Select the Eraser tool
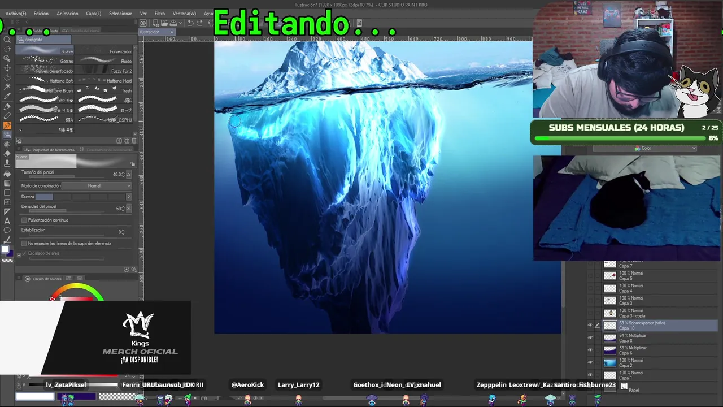Image resolution: width=723 pixels, height=407 pixels. (x=7, y=154)
